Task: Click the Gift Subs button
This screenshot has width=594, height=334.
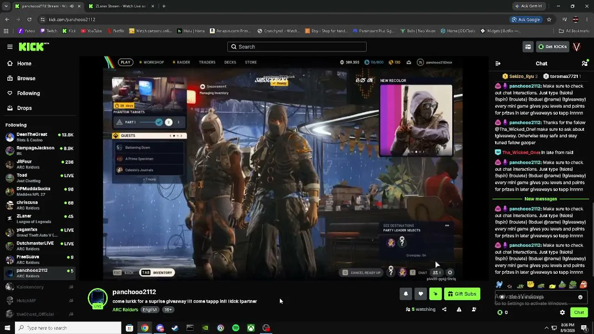Action: pyautogui.click(x=462, y=294)
